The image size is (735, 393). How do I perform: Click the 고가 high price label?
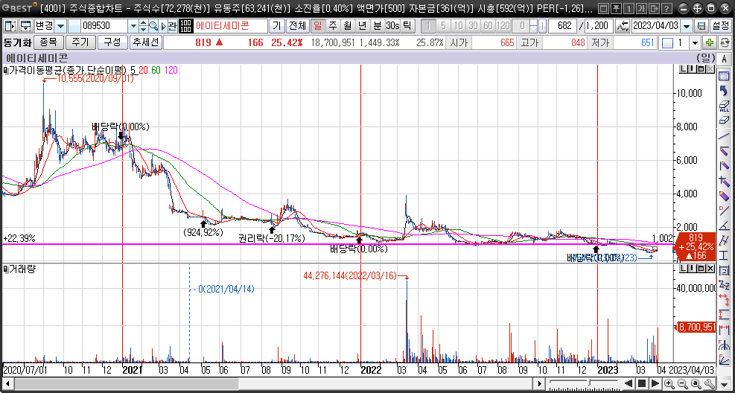[x=529, y=43]
